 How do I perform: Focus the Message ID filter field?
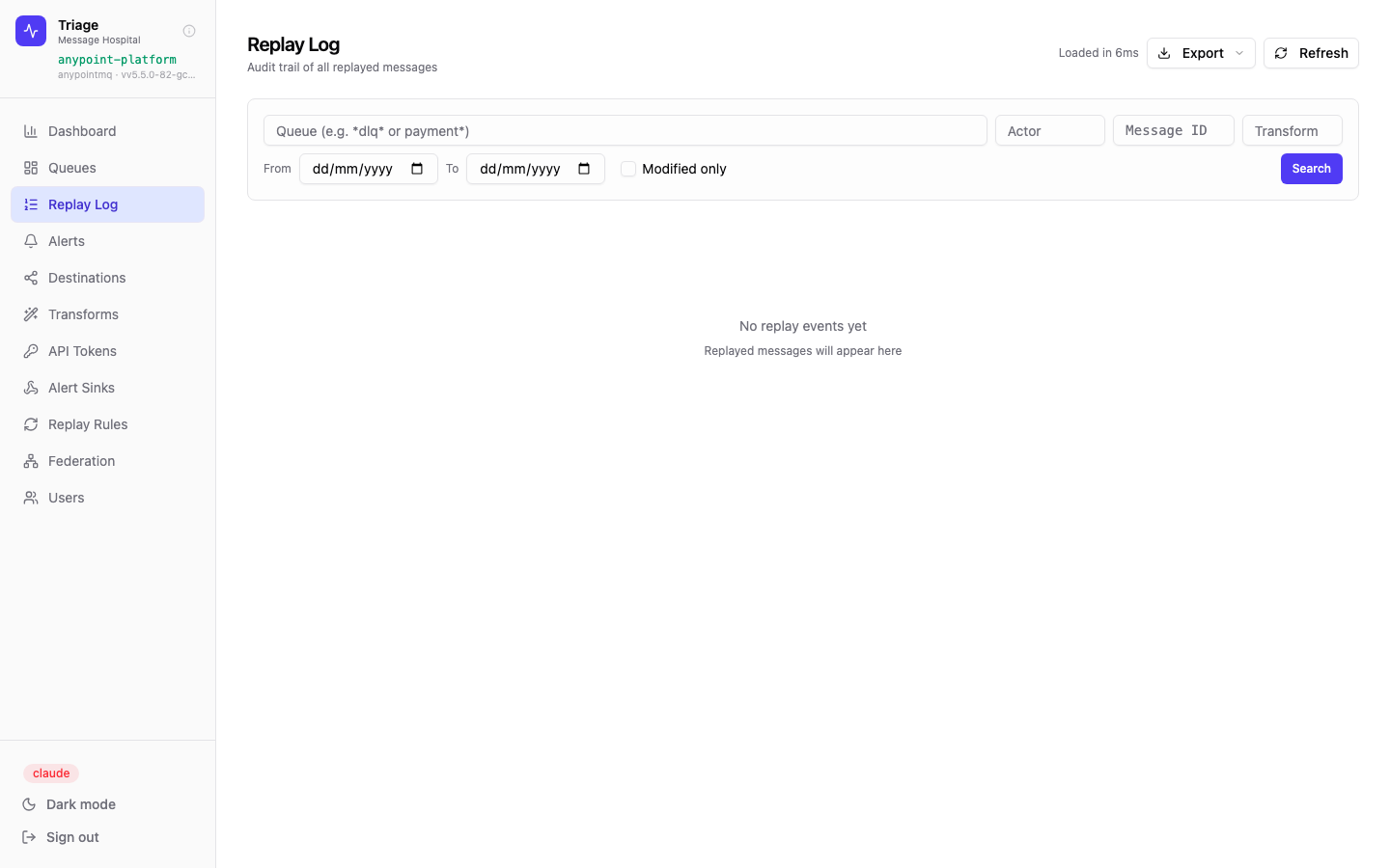[1173, 130]
